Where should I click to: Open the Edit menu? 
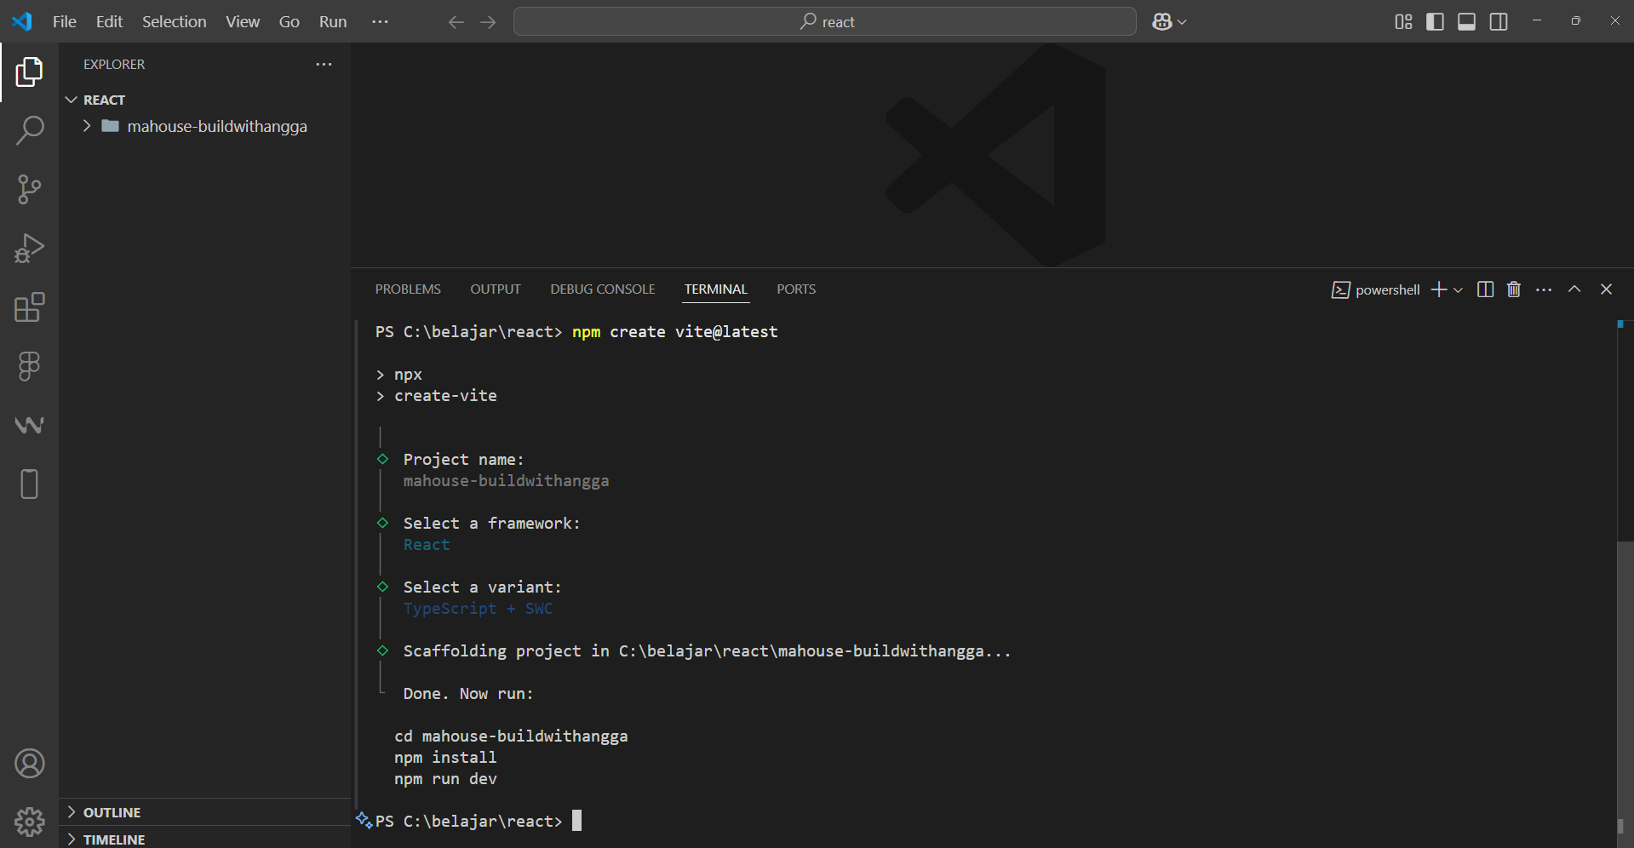pos(109,22)
